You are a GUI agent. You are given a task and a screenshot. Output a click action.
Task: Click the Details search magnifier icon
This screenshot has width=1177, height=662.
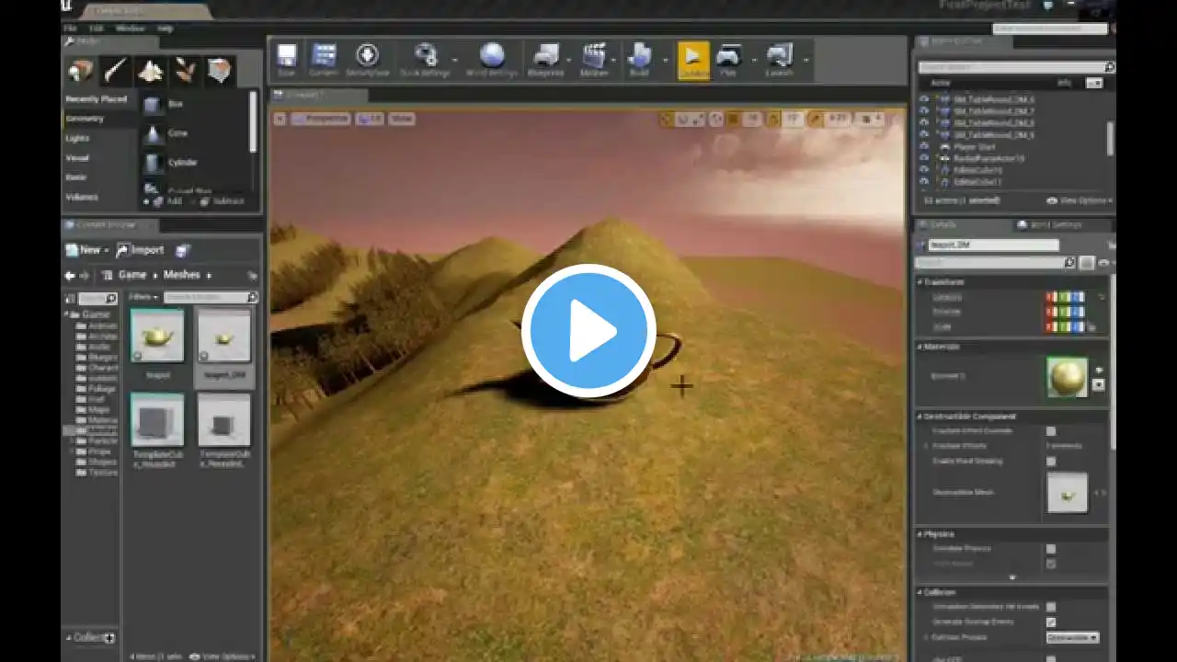(x=1069, y=263)
